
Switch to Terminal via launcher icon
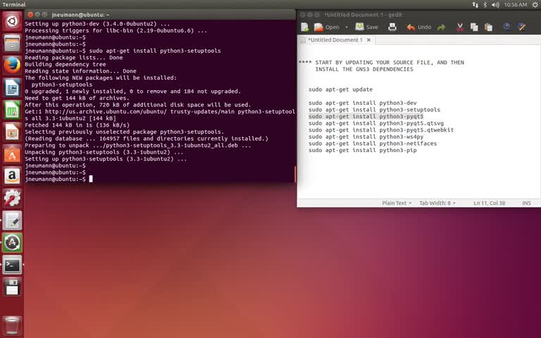pos(12,265)
